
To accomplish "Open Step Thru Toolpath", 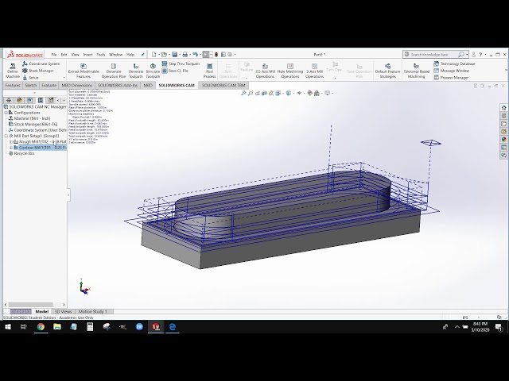I will 181,63.
